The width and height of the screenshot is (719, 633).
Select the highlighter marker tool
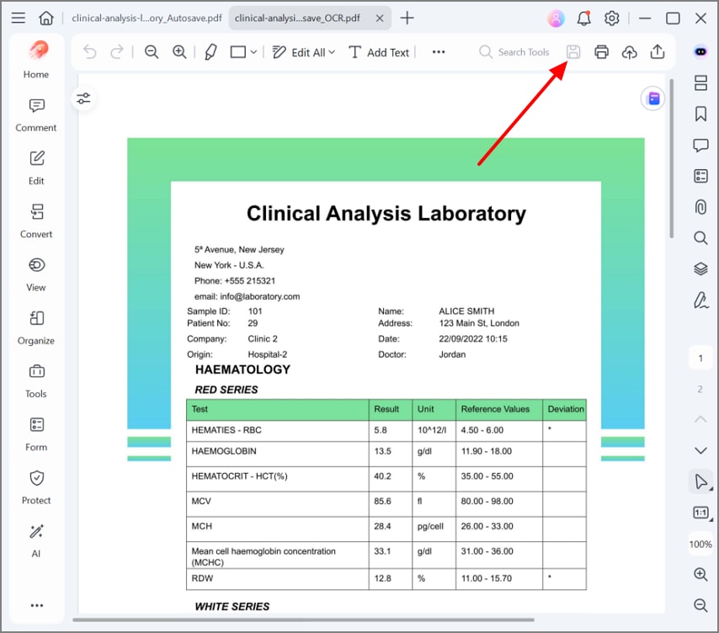[211, 52]
